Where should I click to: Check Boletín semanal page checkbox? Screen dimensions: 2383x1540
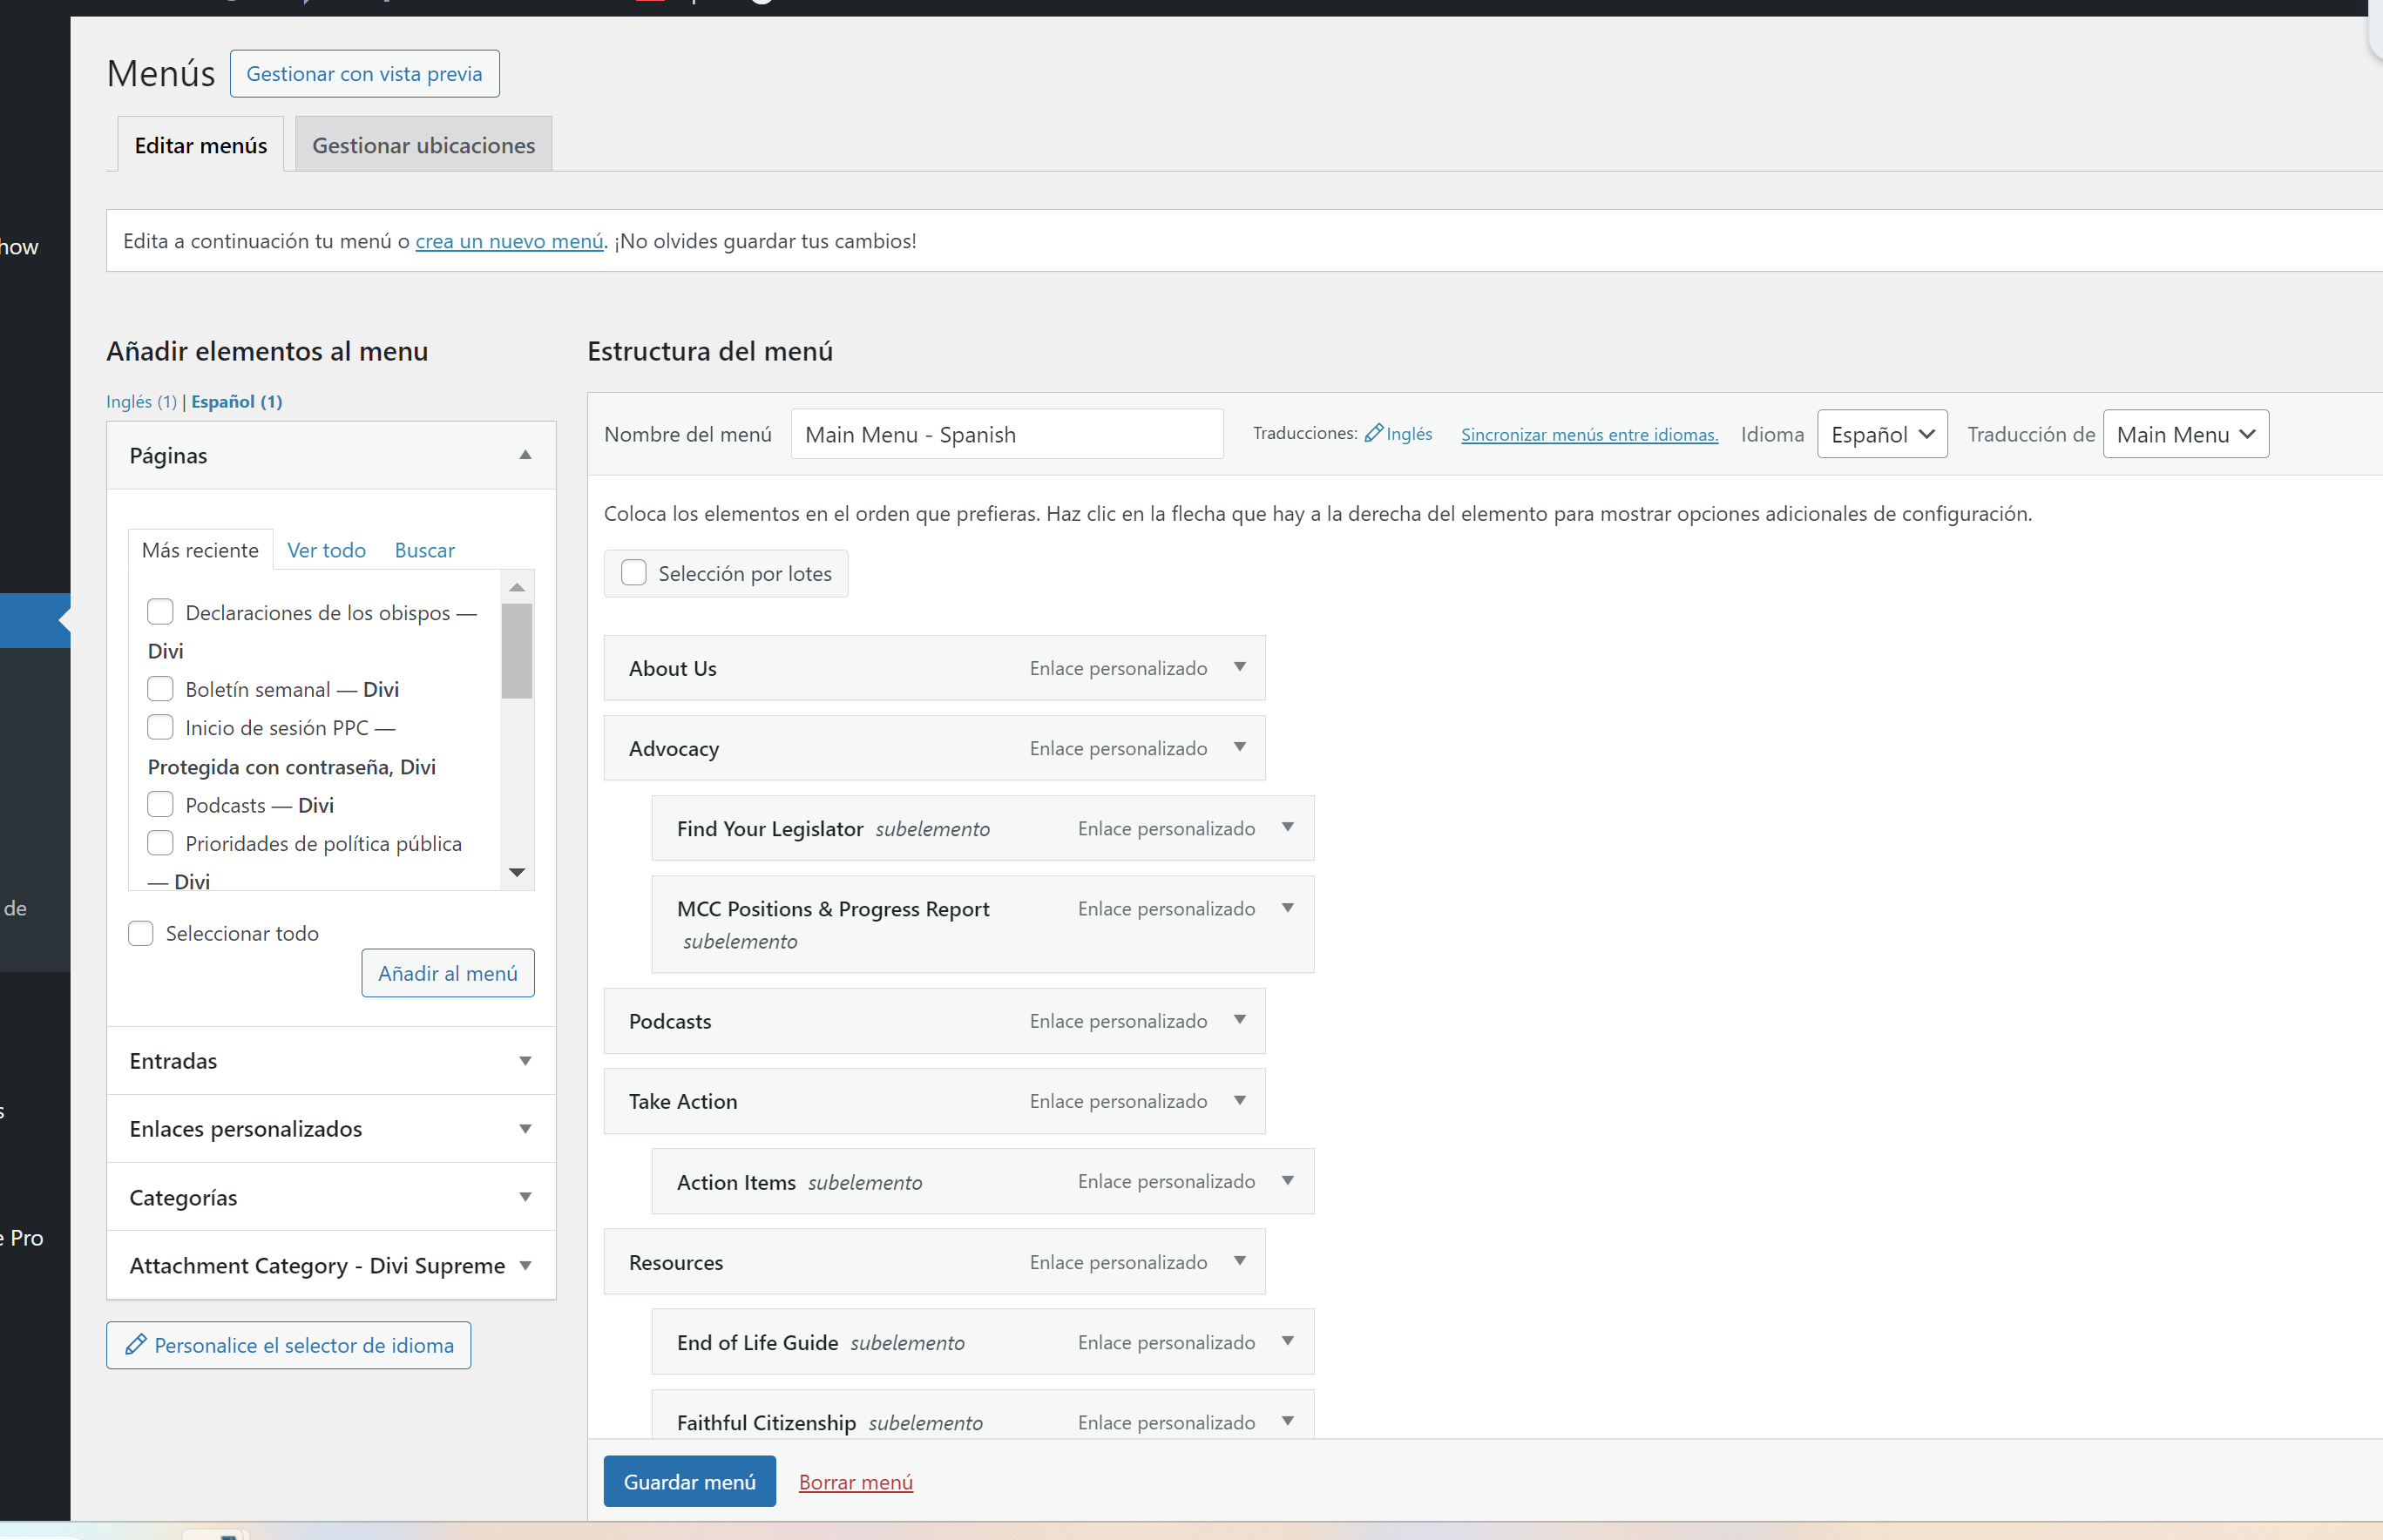click(160, 689)
